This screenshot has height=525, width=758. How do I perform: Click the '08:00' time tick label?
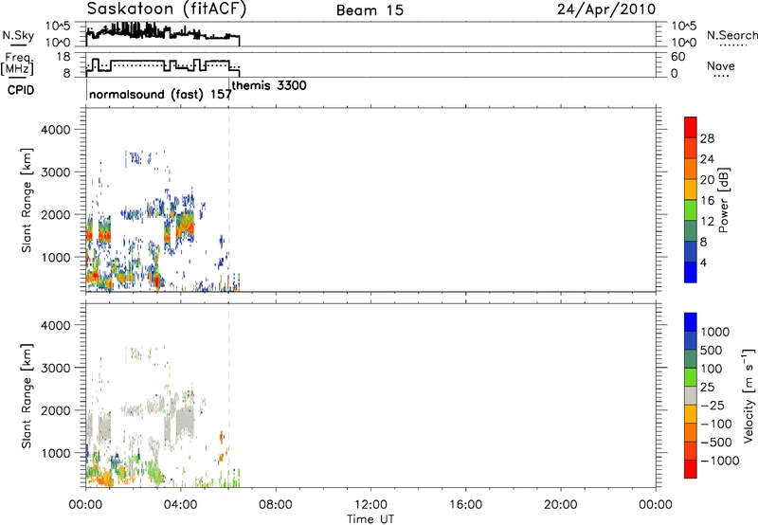(x=275, y=505)
